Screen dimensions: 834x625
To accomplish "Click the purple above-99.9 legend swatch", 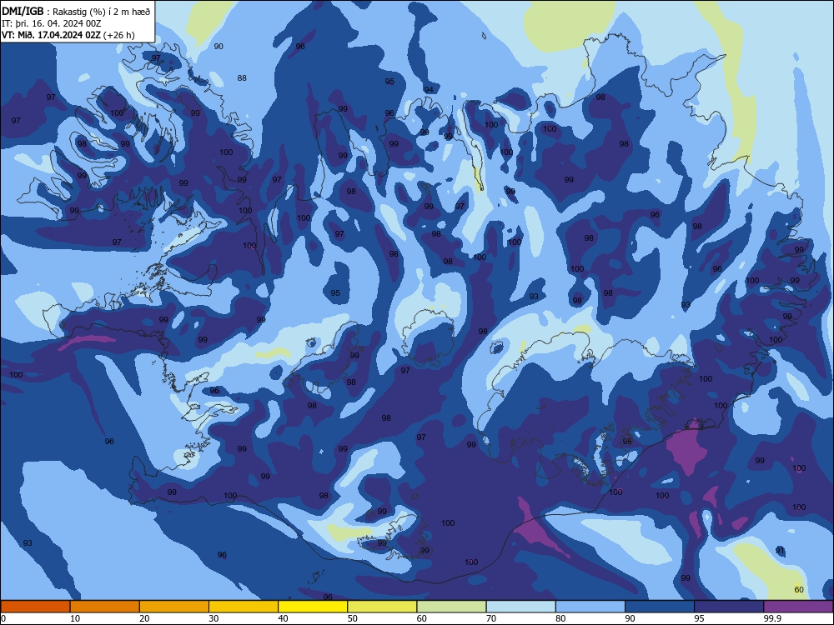I will coord(798,607).
